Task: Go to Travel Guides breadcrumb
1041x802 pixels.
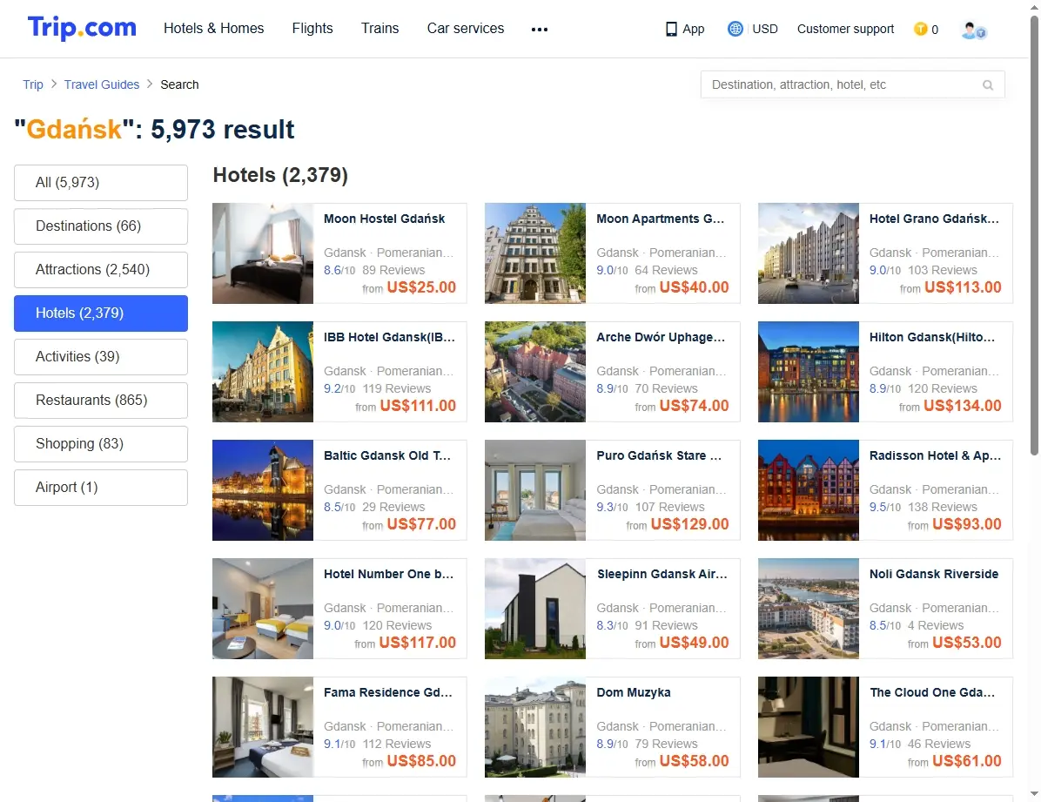Action: 102,84
